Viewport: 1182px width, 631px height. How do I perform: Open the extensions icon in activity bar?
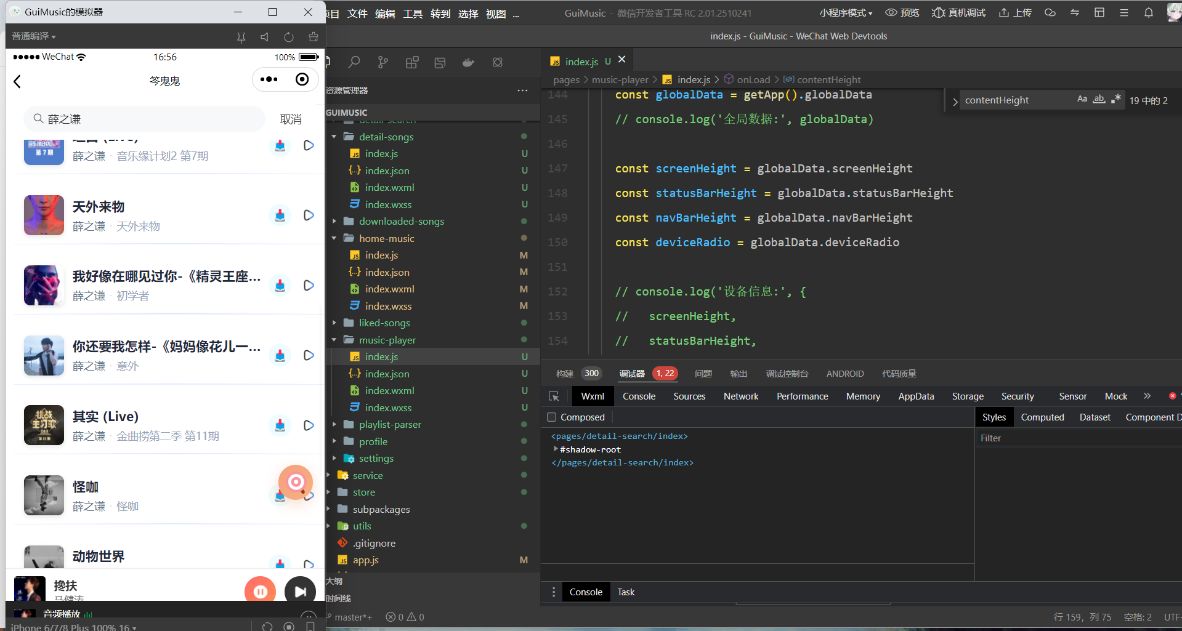pos(412,62)
